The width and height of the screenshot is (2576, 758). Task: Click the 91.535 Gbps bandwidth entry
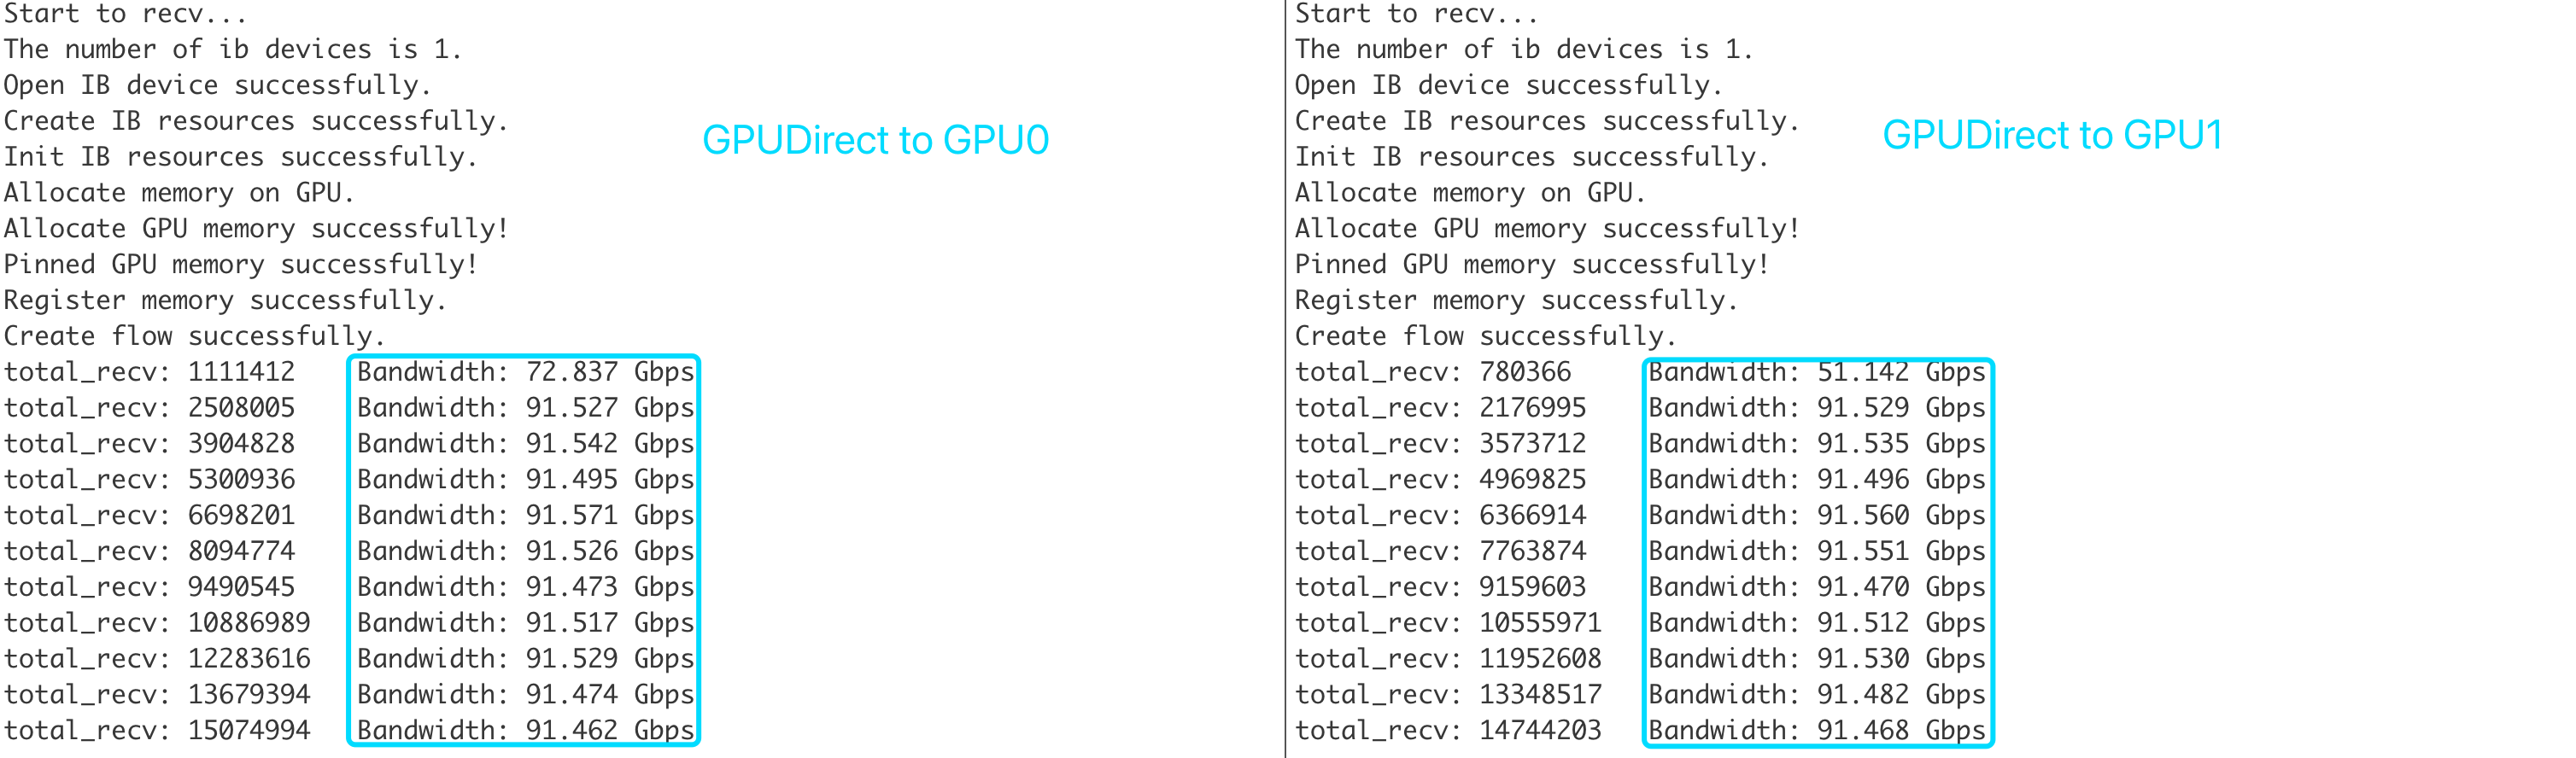pyautogui.click(x=1816, y=443)
